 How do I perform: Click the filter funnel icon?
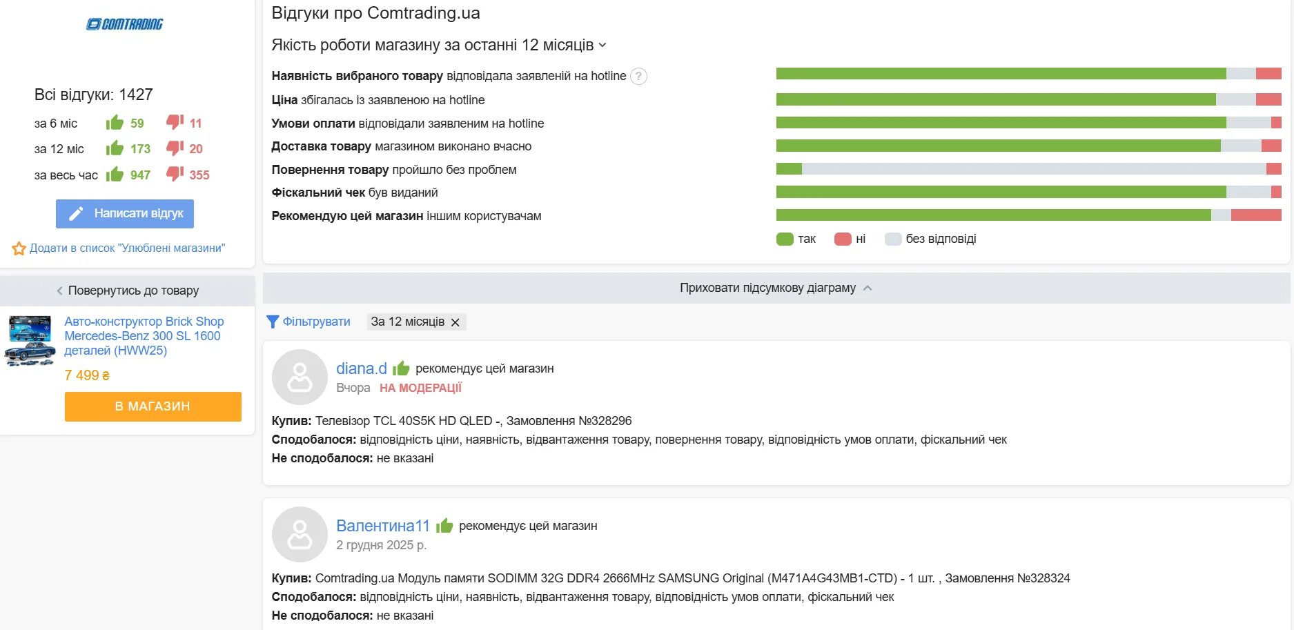[273, 322]
